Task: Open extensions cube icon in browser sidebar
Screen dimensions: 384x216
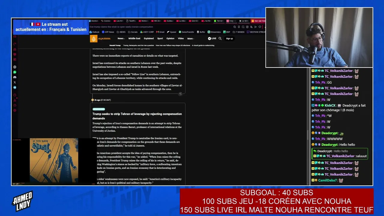Action: pos(15,105)
